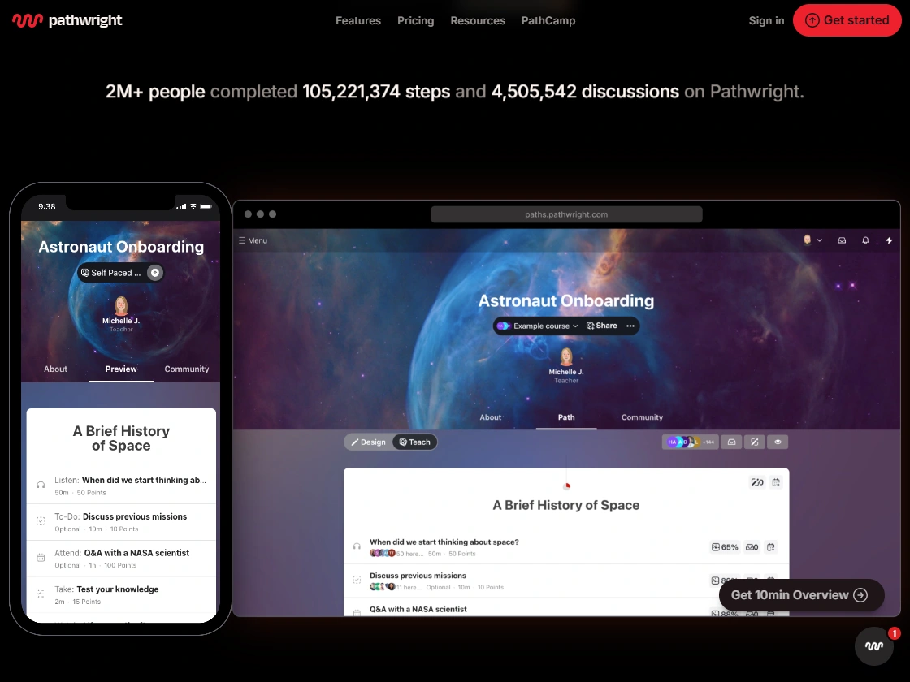Viewport: 910px width, 682px height.
Task: Toggle the eye preview button
Action: point(778,442)
